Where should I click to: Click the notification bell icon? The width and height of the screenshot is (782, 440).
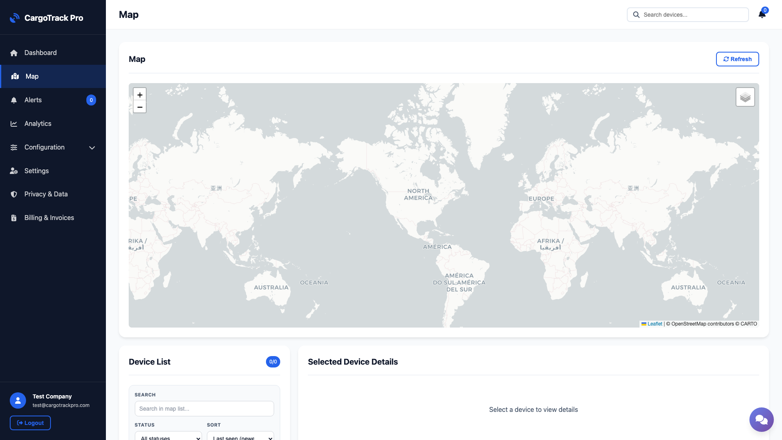pos(762,14)
